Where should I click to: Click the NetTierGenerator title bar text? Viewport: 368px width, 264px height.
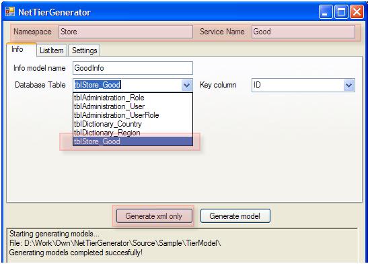(54, 12)
